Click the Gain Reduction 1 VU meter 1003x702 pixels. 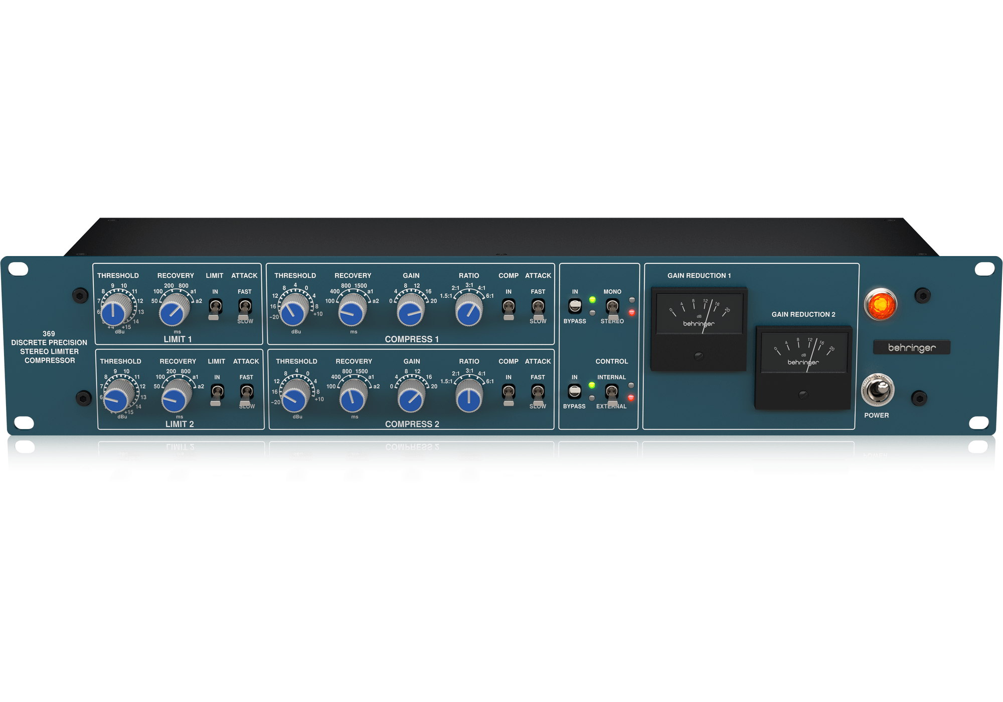click(699, 329)
